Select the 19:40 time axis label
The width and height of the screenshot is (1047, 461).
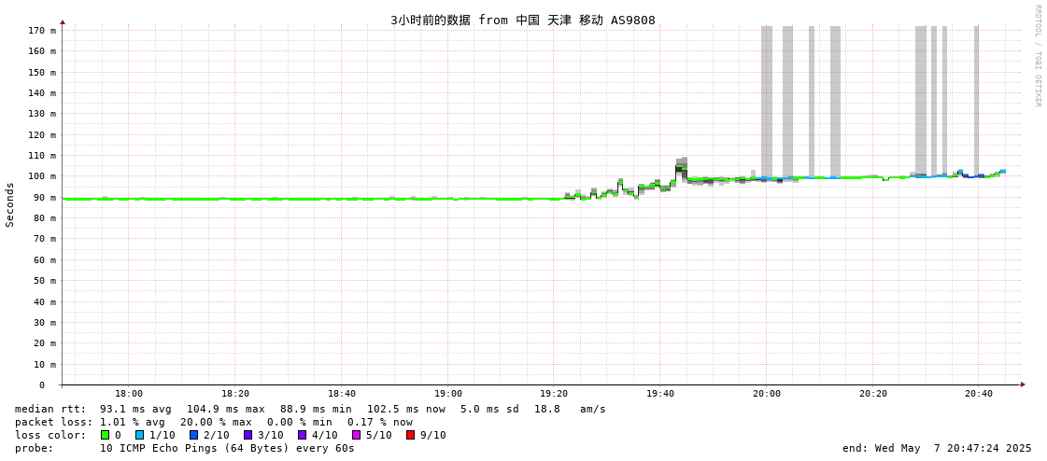(x=659, y=395)
